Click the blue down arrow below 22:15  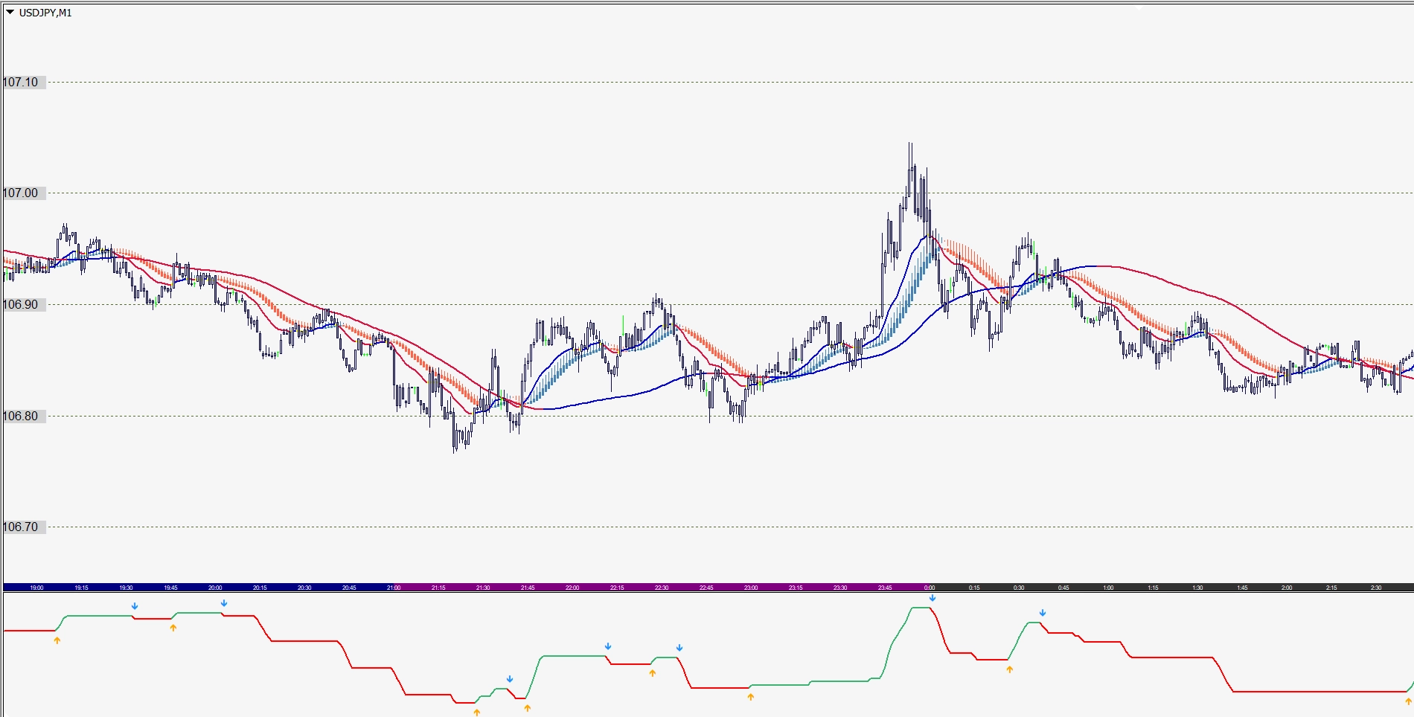[608, 646]
